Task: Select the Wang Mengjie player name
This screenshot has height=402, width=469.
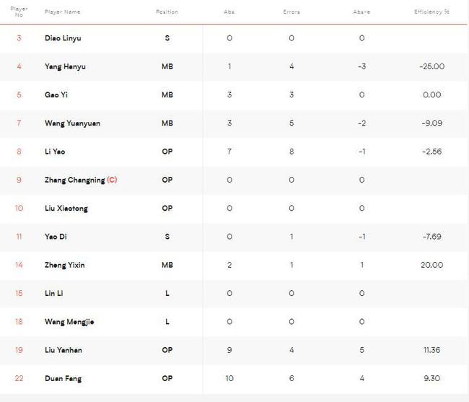Action: tap(69, 322)
